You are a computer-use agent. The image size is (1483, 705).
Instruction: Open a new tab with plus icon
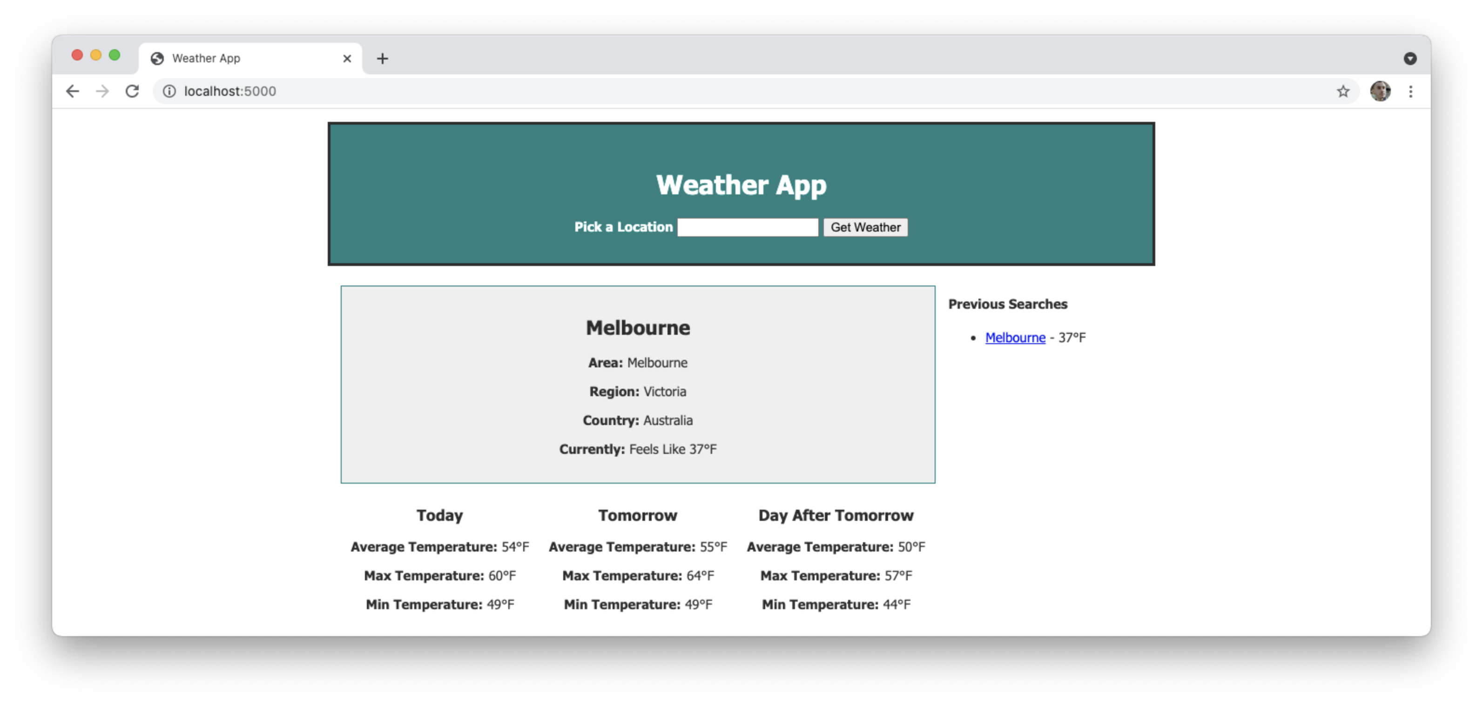point(382,59)
